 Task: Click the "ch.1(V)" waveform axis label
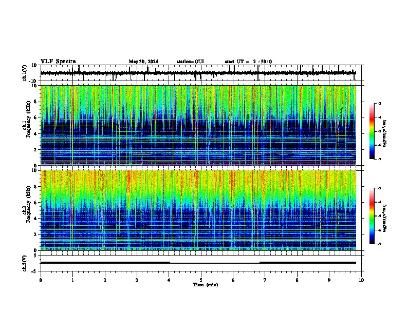25,73
